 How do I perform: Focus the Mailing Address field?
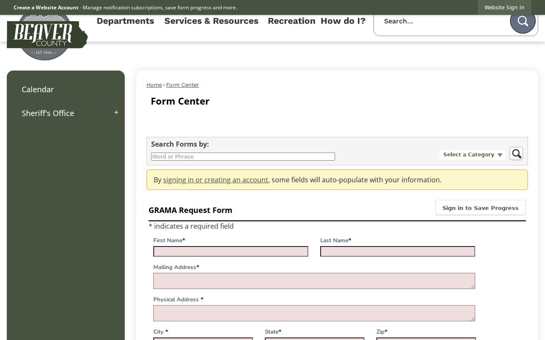click(x=314, y=281)
